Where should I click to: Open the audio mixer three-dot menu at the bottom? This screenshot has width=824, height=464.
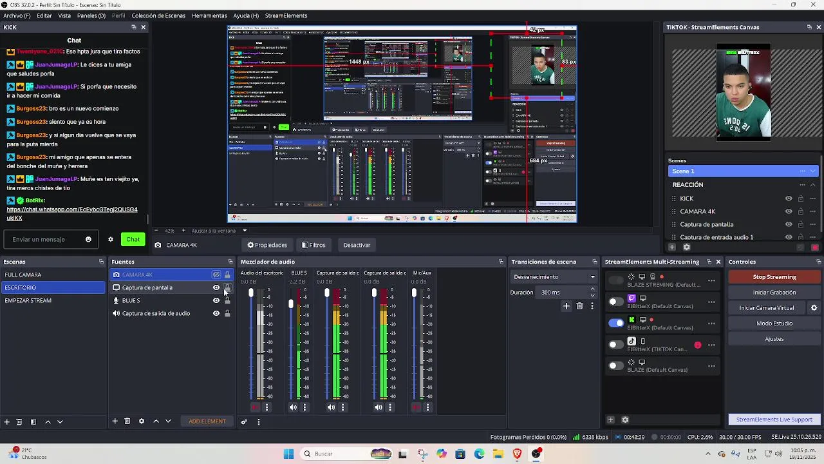point(259,422)
